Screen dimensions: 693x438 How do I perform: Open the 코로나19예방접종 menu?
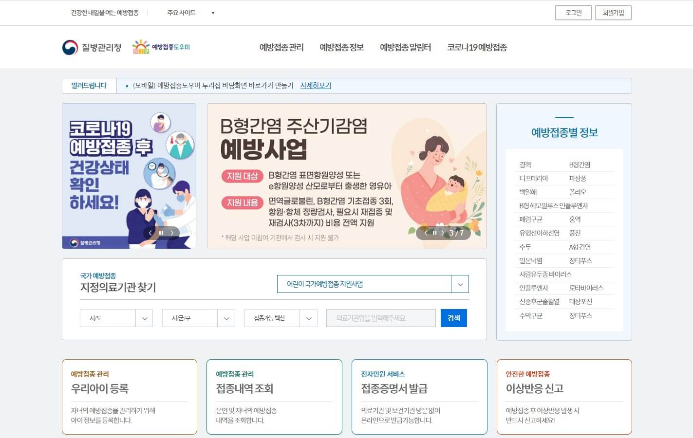click(x=476, y=47)
